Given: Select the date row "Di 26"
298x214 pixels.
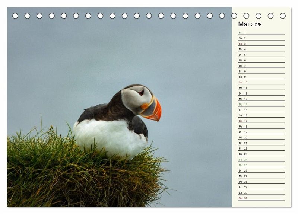Looking at the screenshot, I should 261,170.
